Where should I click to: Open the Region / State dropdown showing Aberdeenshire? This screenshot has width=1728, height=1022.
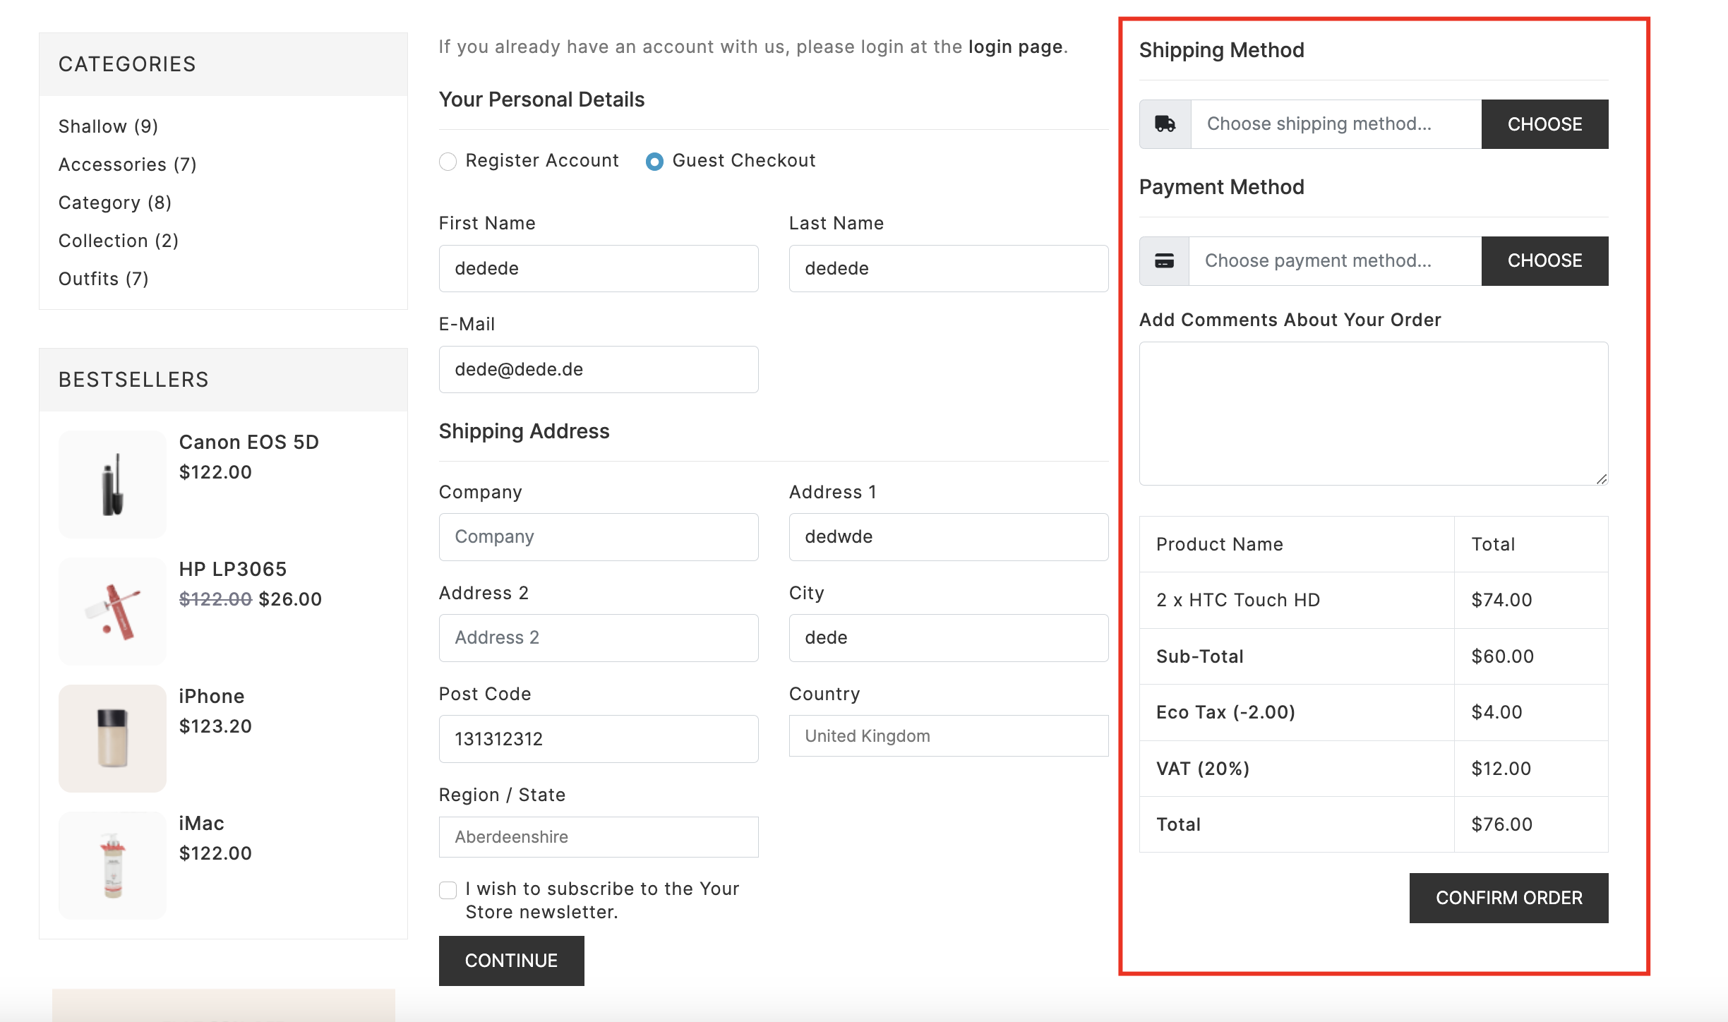click(x=599, y=837)
